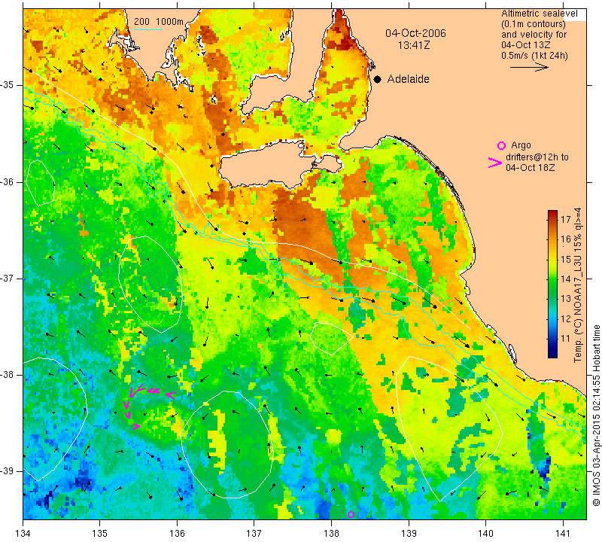Click the Argo float marker at map bottom
This screenshot has width=602, height=542.
tap(351, 514)
